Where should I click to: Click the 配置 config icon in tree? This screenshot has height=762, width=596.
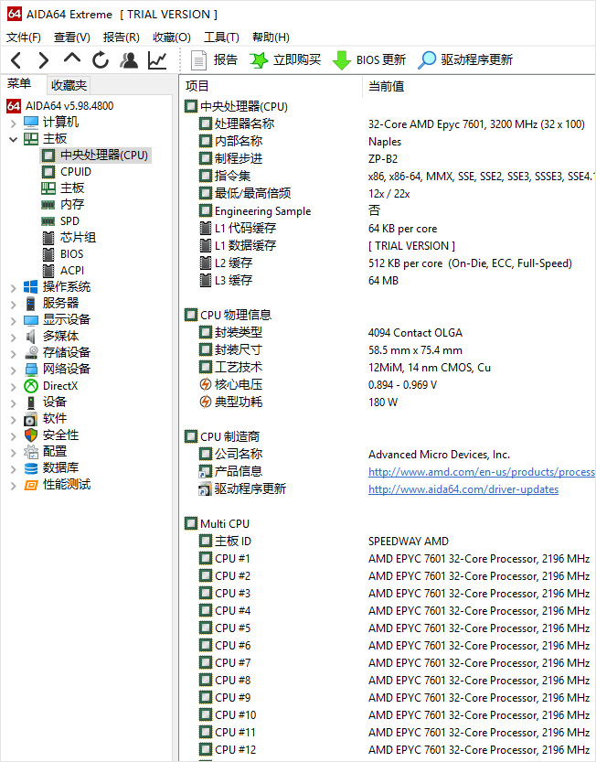(x=30, y=452)
